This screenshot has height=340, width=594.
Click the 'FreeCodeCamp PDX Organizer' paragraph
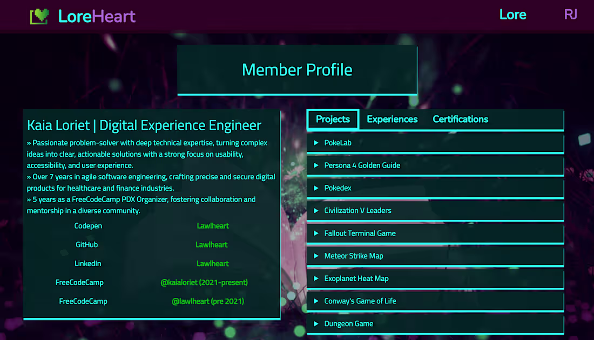point(141,205)
